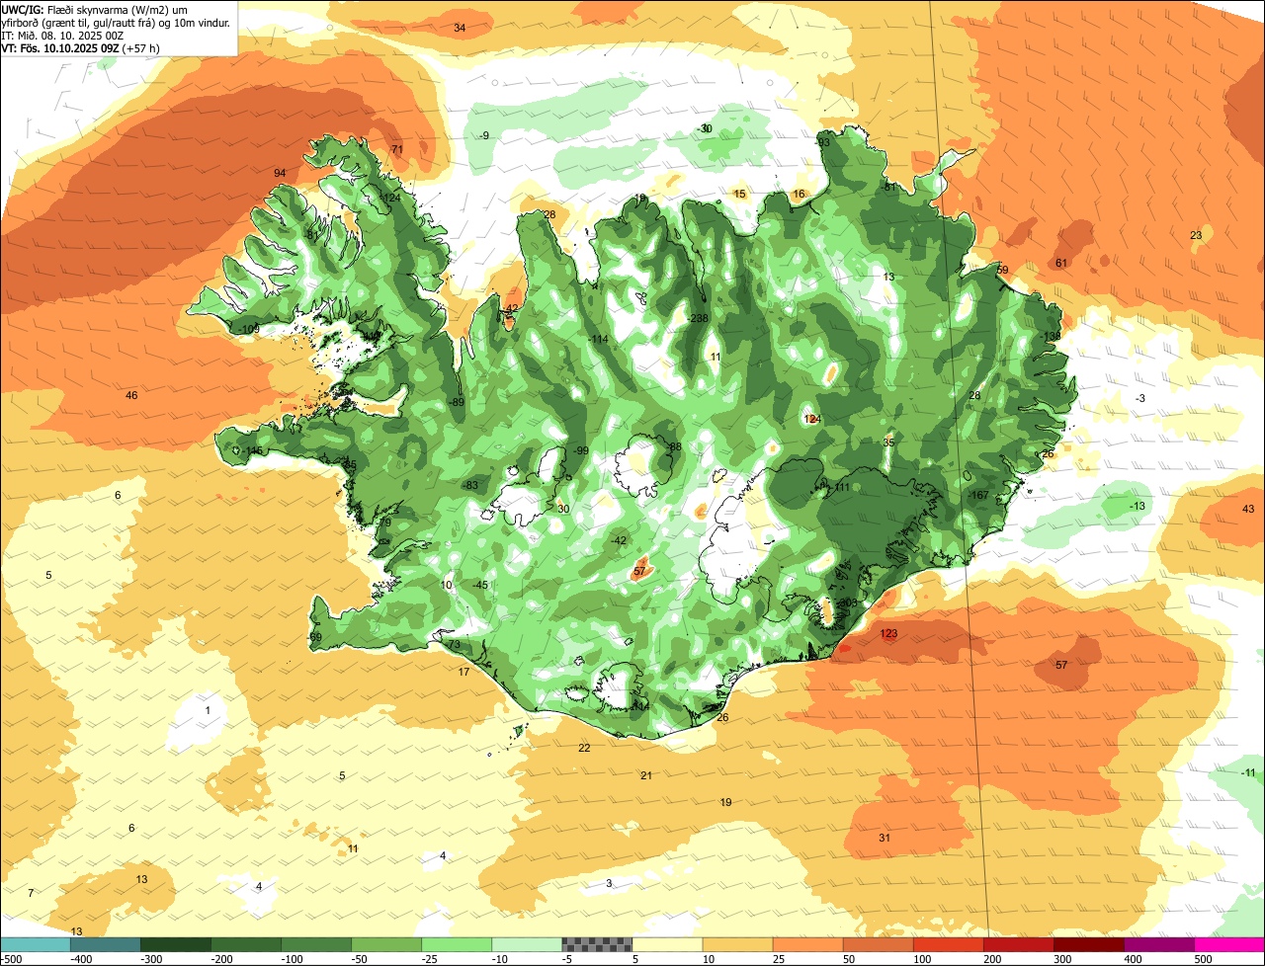Screen dimensions: 1265x966
Task: Click the checkered -5 to 5 legend swatch
Action: 596,944
